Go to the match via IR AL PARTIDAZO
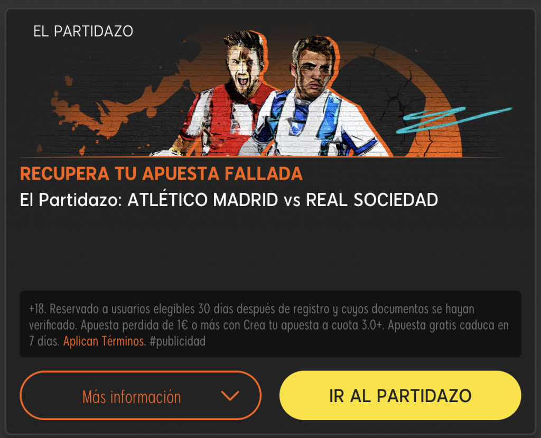The image size is (541, 438). click(400, 396)
